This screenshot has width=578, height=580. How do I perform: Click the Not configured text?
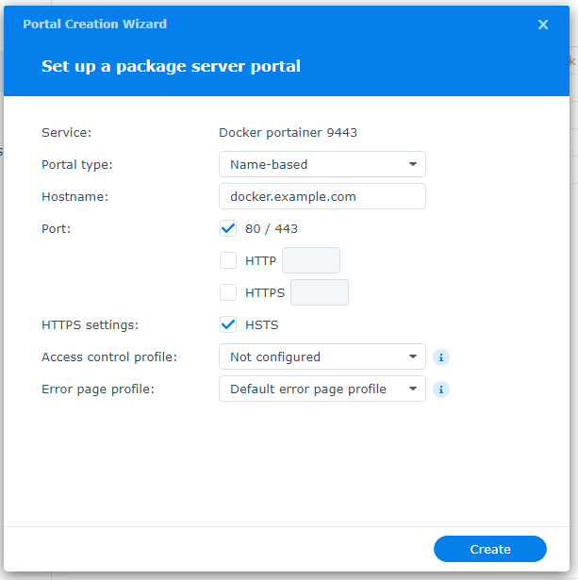coord(275,357)
